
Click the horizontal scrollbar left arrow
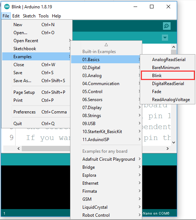point(19,149)
